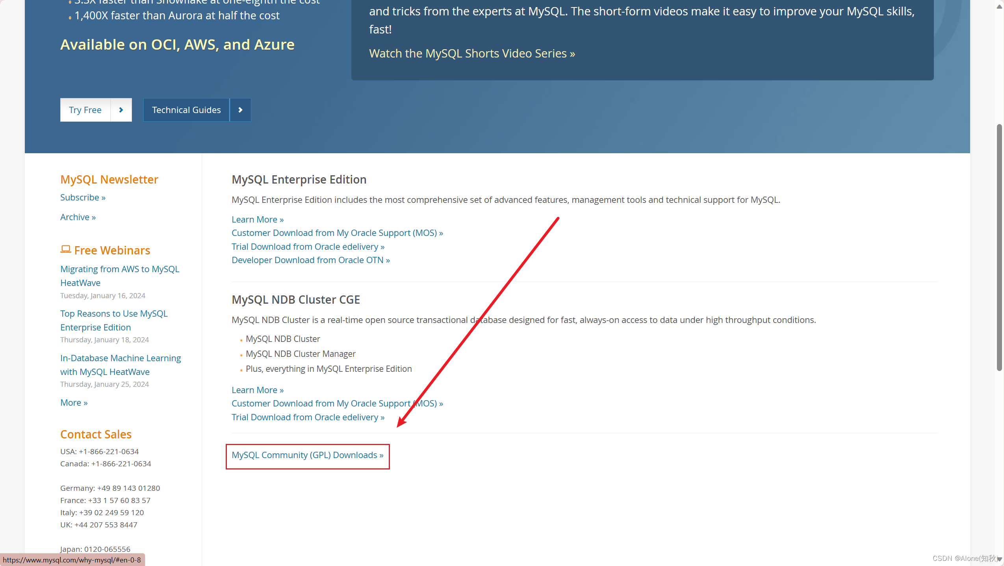This screenshot has width=1004, height=566.
Task: Click the scrollbar down arrow
Action: tap(999, 559)
